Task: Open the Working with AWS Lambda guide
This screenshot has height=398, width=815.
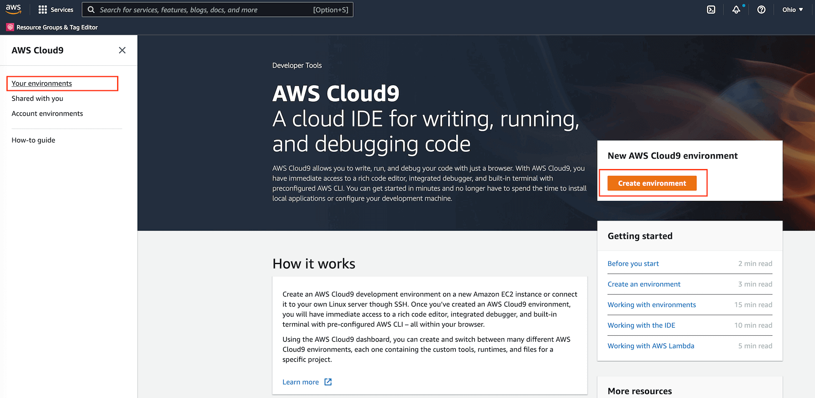Action: pyautogui.click(x=651, y=346)
